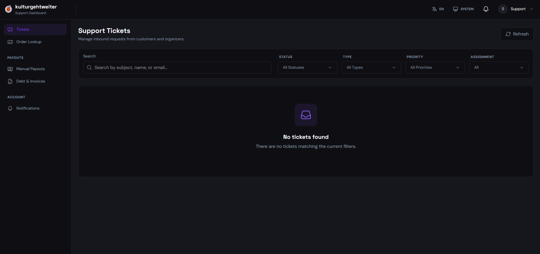The width and height of the screenshot is (540, 254).
Task: Switch language via the EN selector
Action: point(438,9)
